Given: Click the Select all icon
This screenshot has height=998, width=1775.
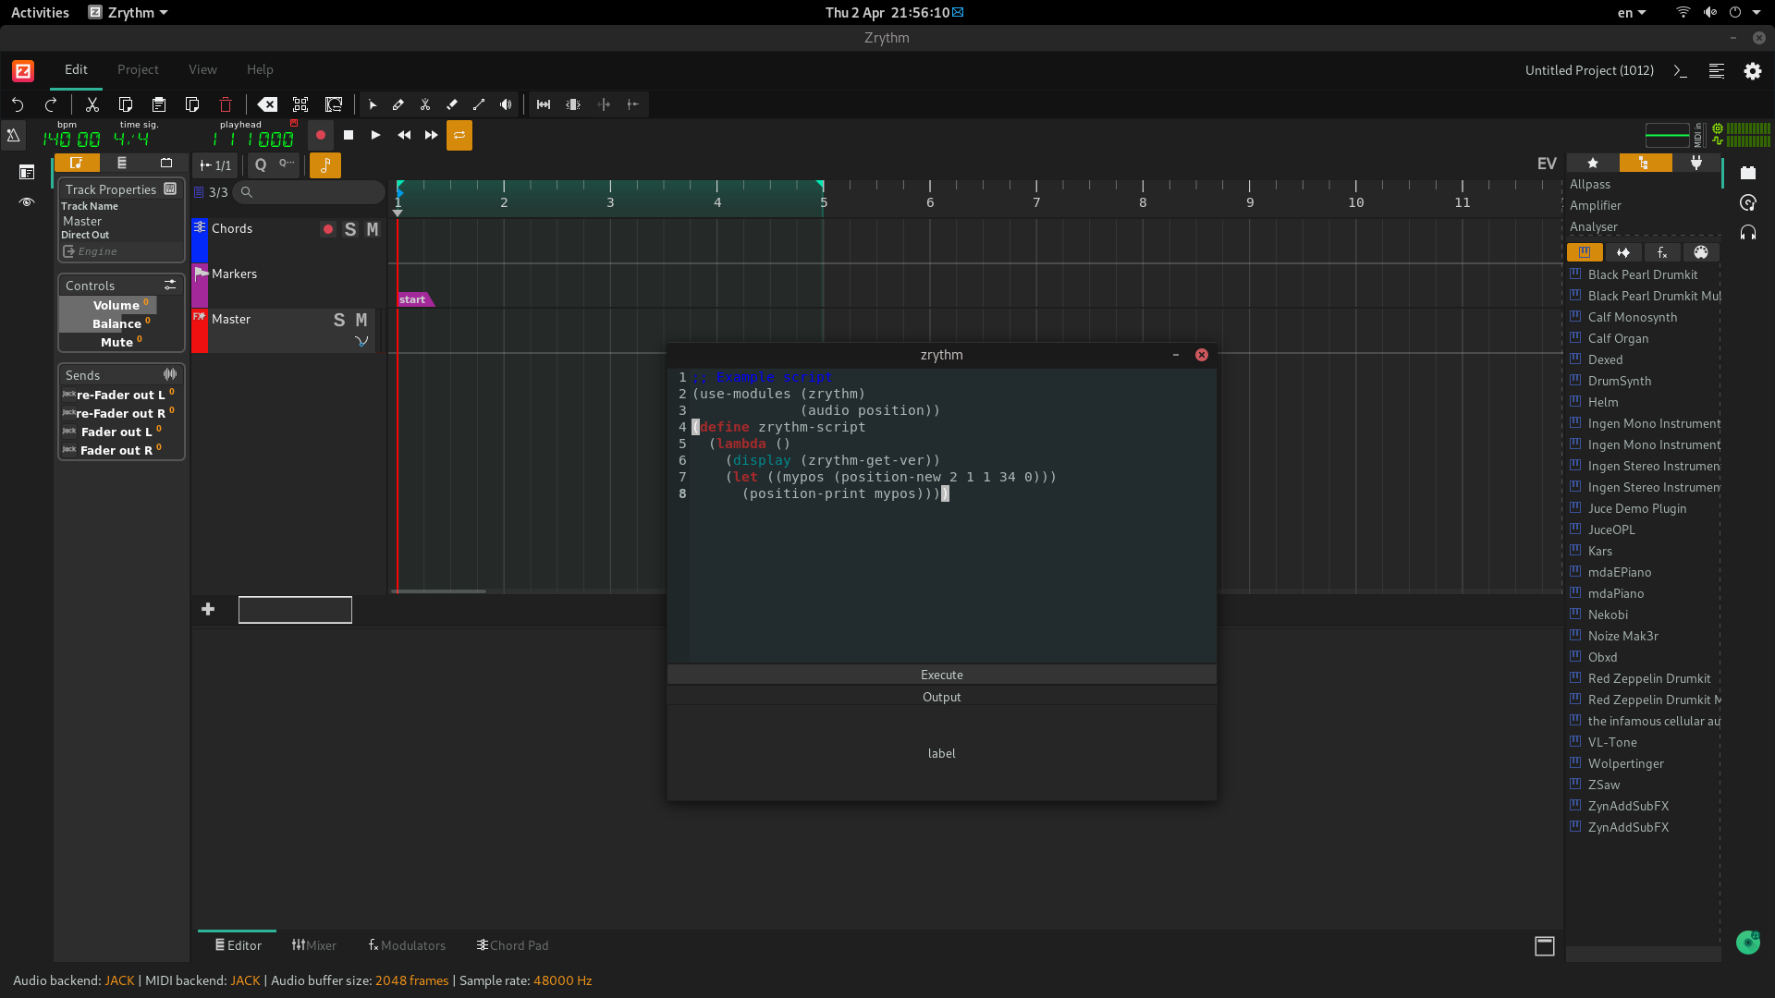Looking at the screenshot, I should pos(300,104).
